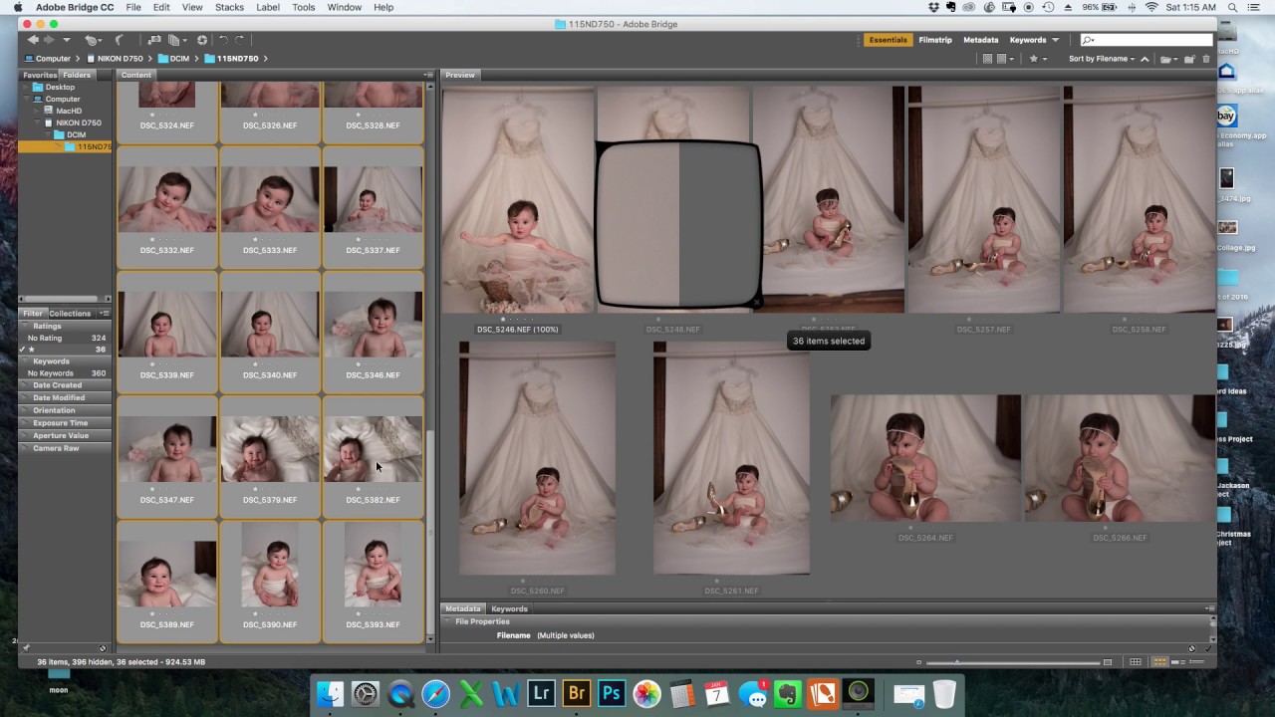Open the Sort by Filename dropdown
This screenshot has height=717, width=1275.
1102,59
